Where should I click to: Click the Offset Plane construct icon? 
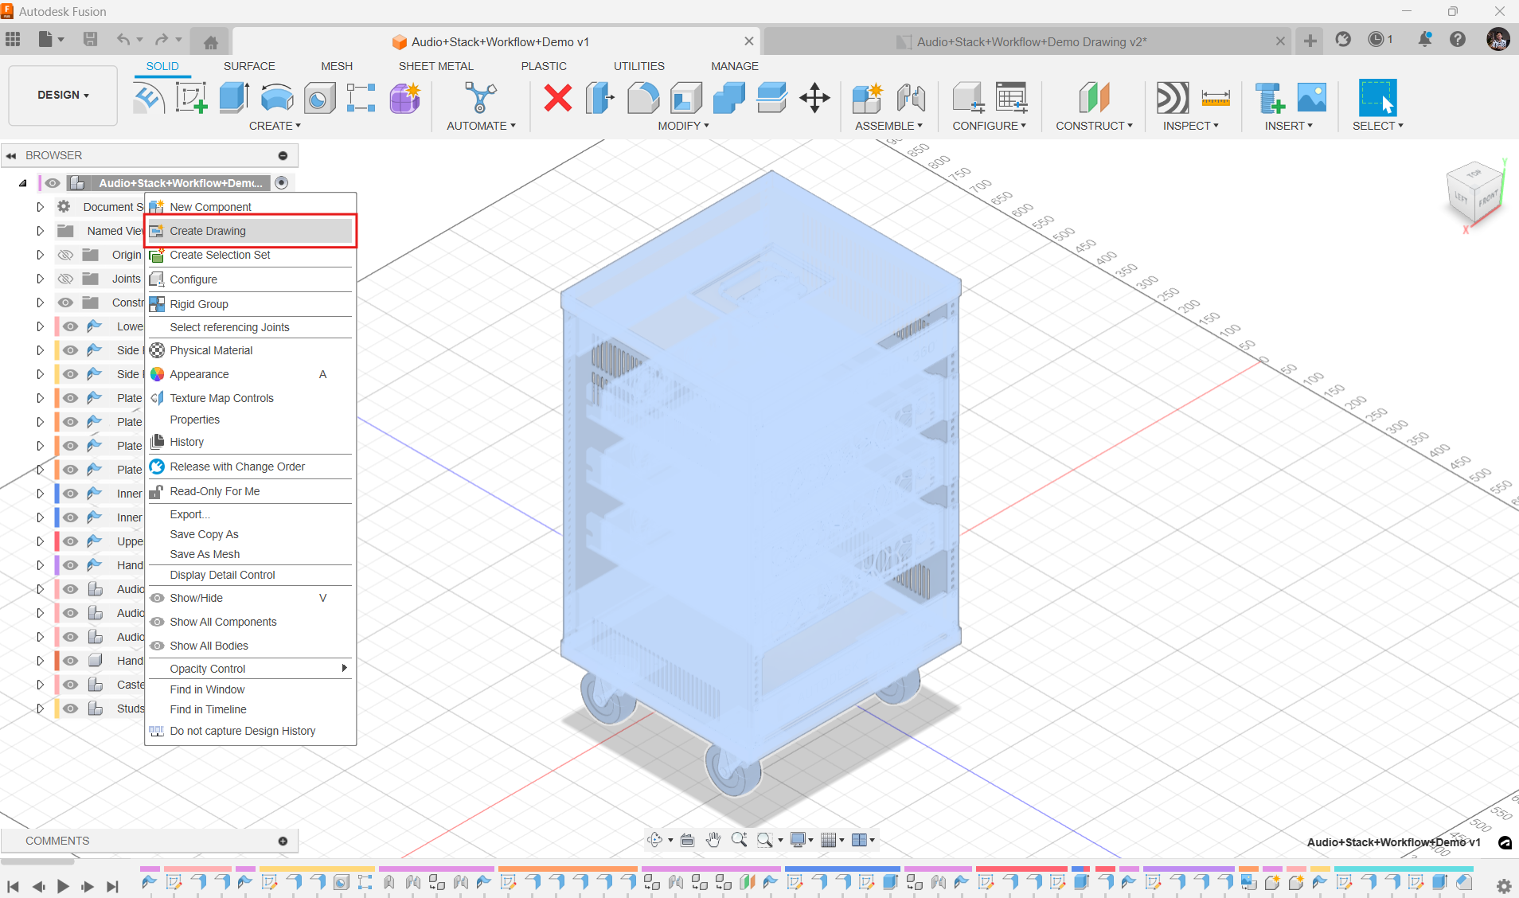point(1094,98)
